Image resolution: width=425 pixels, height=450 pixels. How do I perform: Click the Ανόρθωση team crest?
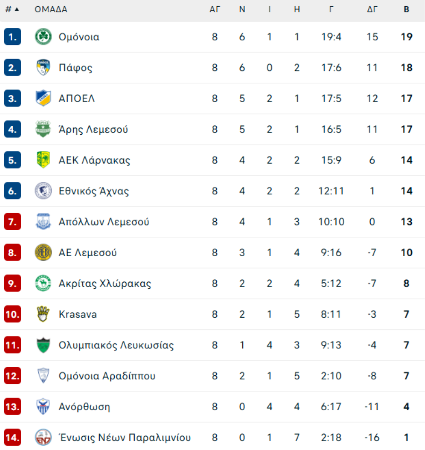point(43,407)
